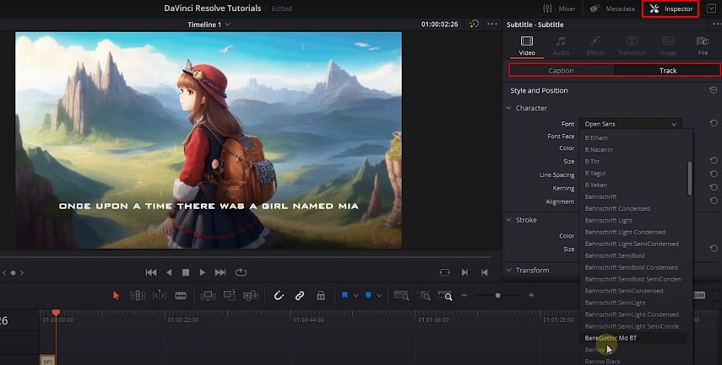Expand the Transform section

pos(509,271)
